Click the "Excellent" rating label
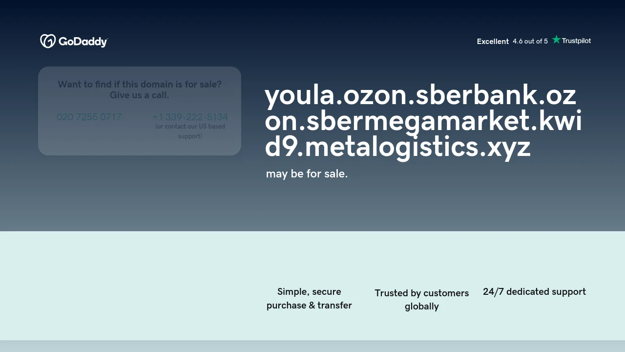 pos(493,42)
